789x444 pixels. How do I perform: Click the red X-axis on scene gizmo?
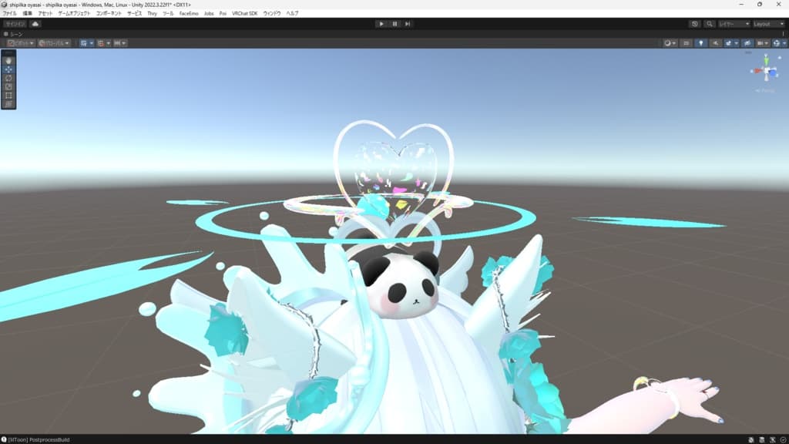pos(757,71)
